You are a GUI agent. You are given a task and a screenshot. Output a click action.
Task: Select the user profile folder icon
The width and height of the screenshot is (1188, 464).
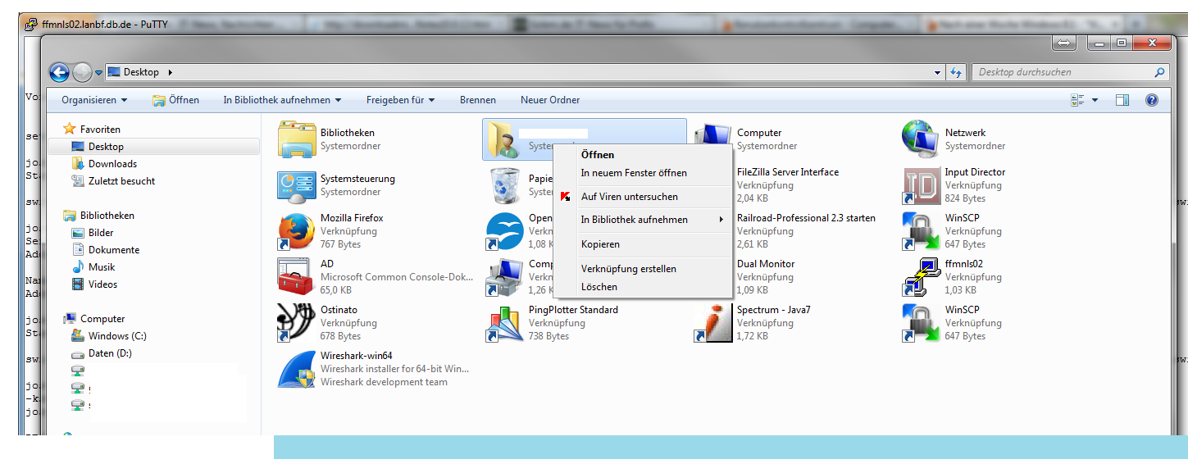(505, 139)
